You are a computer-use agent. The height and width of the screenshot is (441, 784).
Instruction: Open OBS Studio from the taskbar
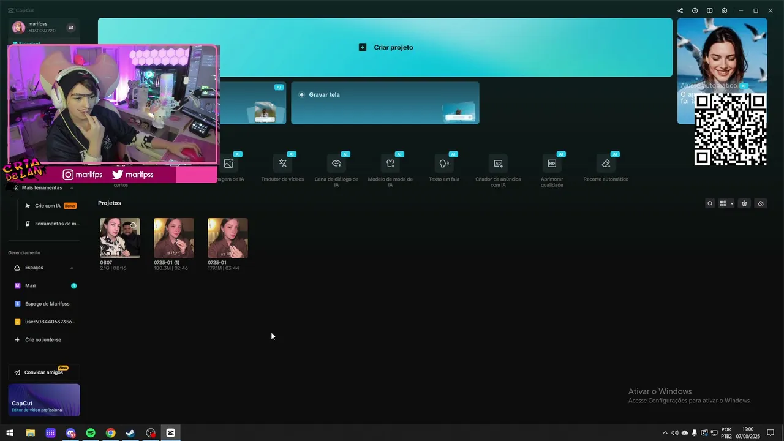coord(151,433)
